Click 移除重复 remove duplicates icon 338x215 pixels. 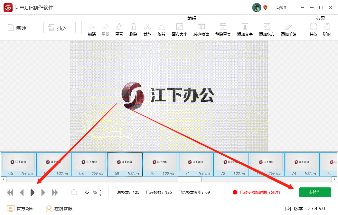pyautogui.click(x=223, y=27)
